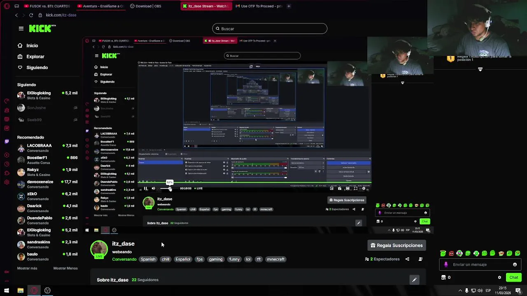The image size is (527, 296).
Task: Open Rakyz recommended channel
Action: click(x=47, y=172)
